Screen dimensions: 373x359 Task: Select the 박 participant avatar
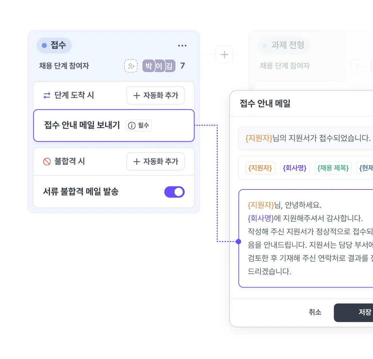click(x=149, y=66)
